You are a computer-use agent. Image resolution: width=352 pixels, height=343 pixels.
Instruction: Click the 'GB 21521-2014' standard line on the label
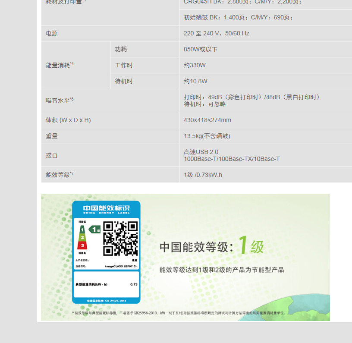[107, 301]
